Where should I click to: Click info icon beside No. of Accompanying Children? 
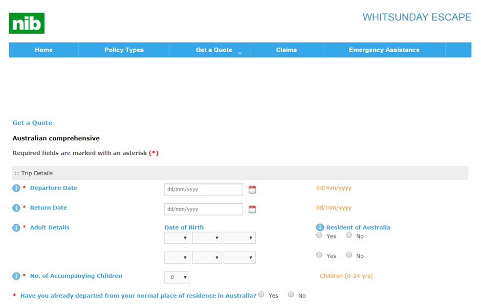[16, 276]
